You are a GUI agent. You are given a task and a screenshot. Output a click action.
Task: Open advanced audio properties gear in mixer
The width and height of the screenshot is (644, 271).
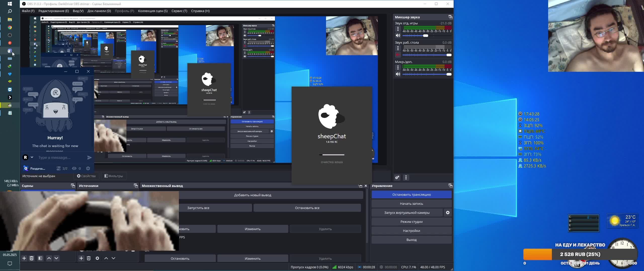[397, 177]
